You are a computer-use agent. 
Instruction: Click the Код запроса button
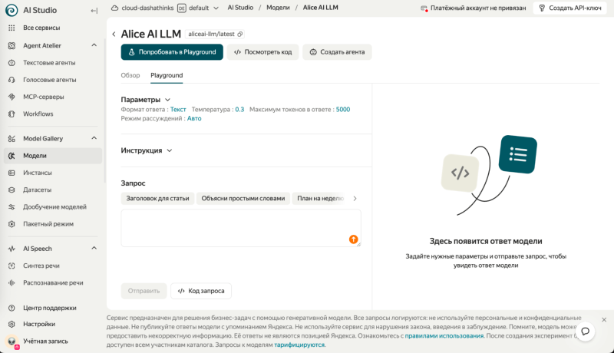(x=201, y=291)
